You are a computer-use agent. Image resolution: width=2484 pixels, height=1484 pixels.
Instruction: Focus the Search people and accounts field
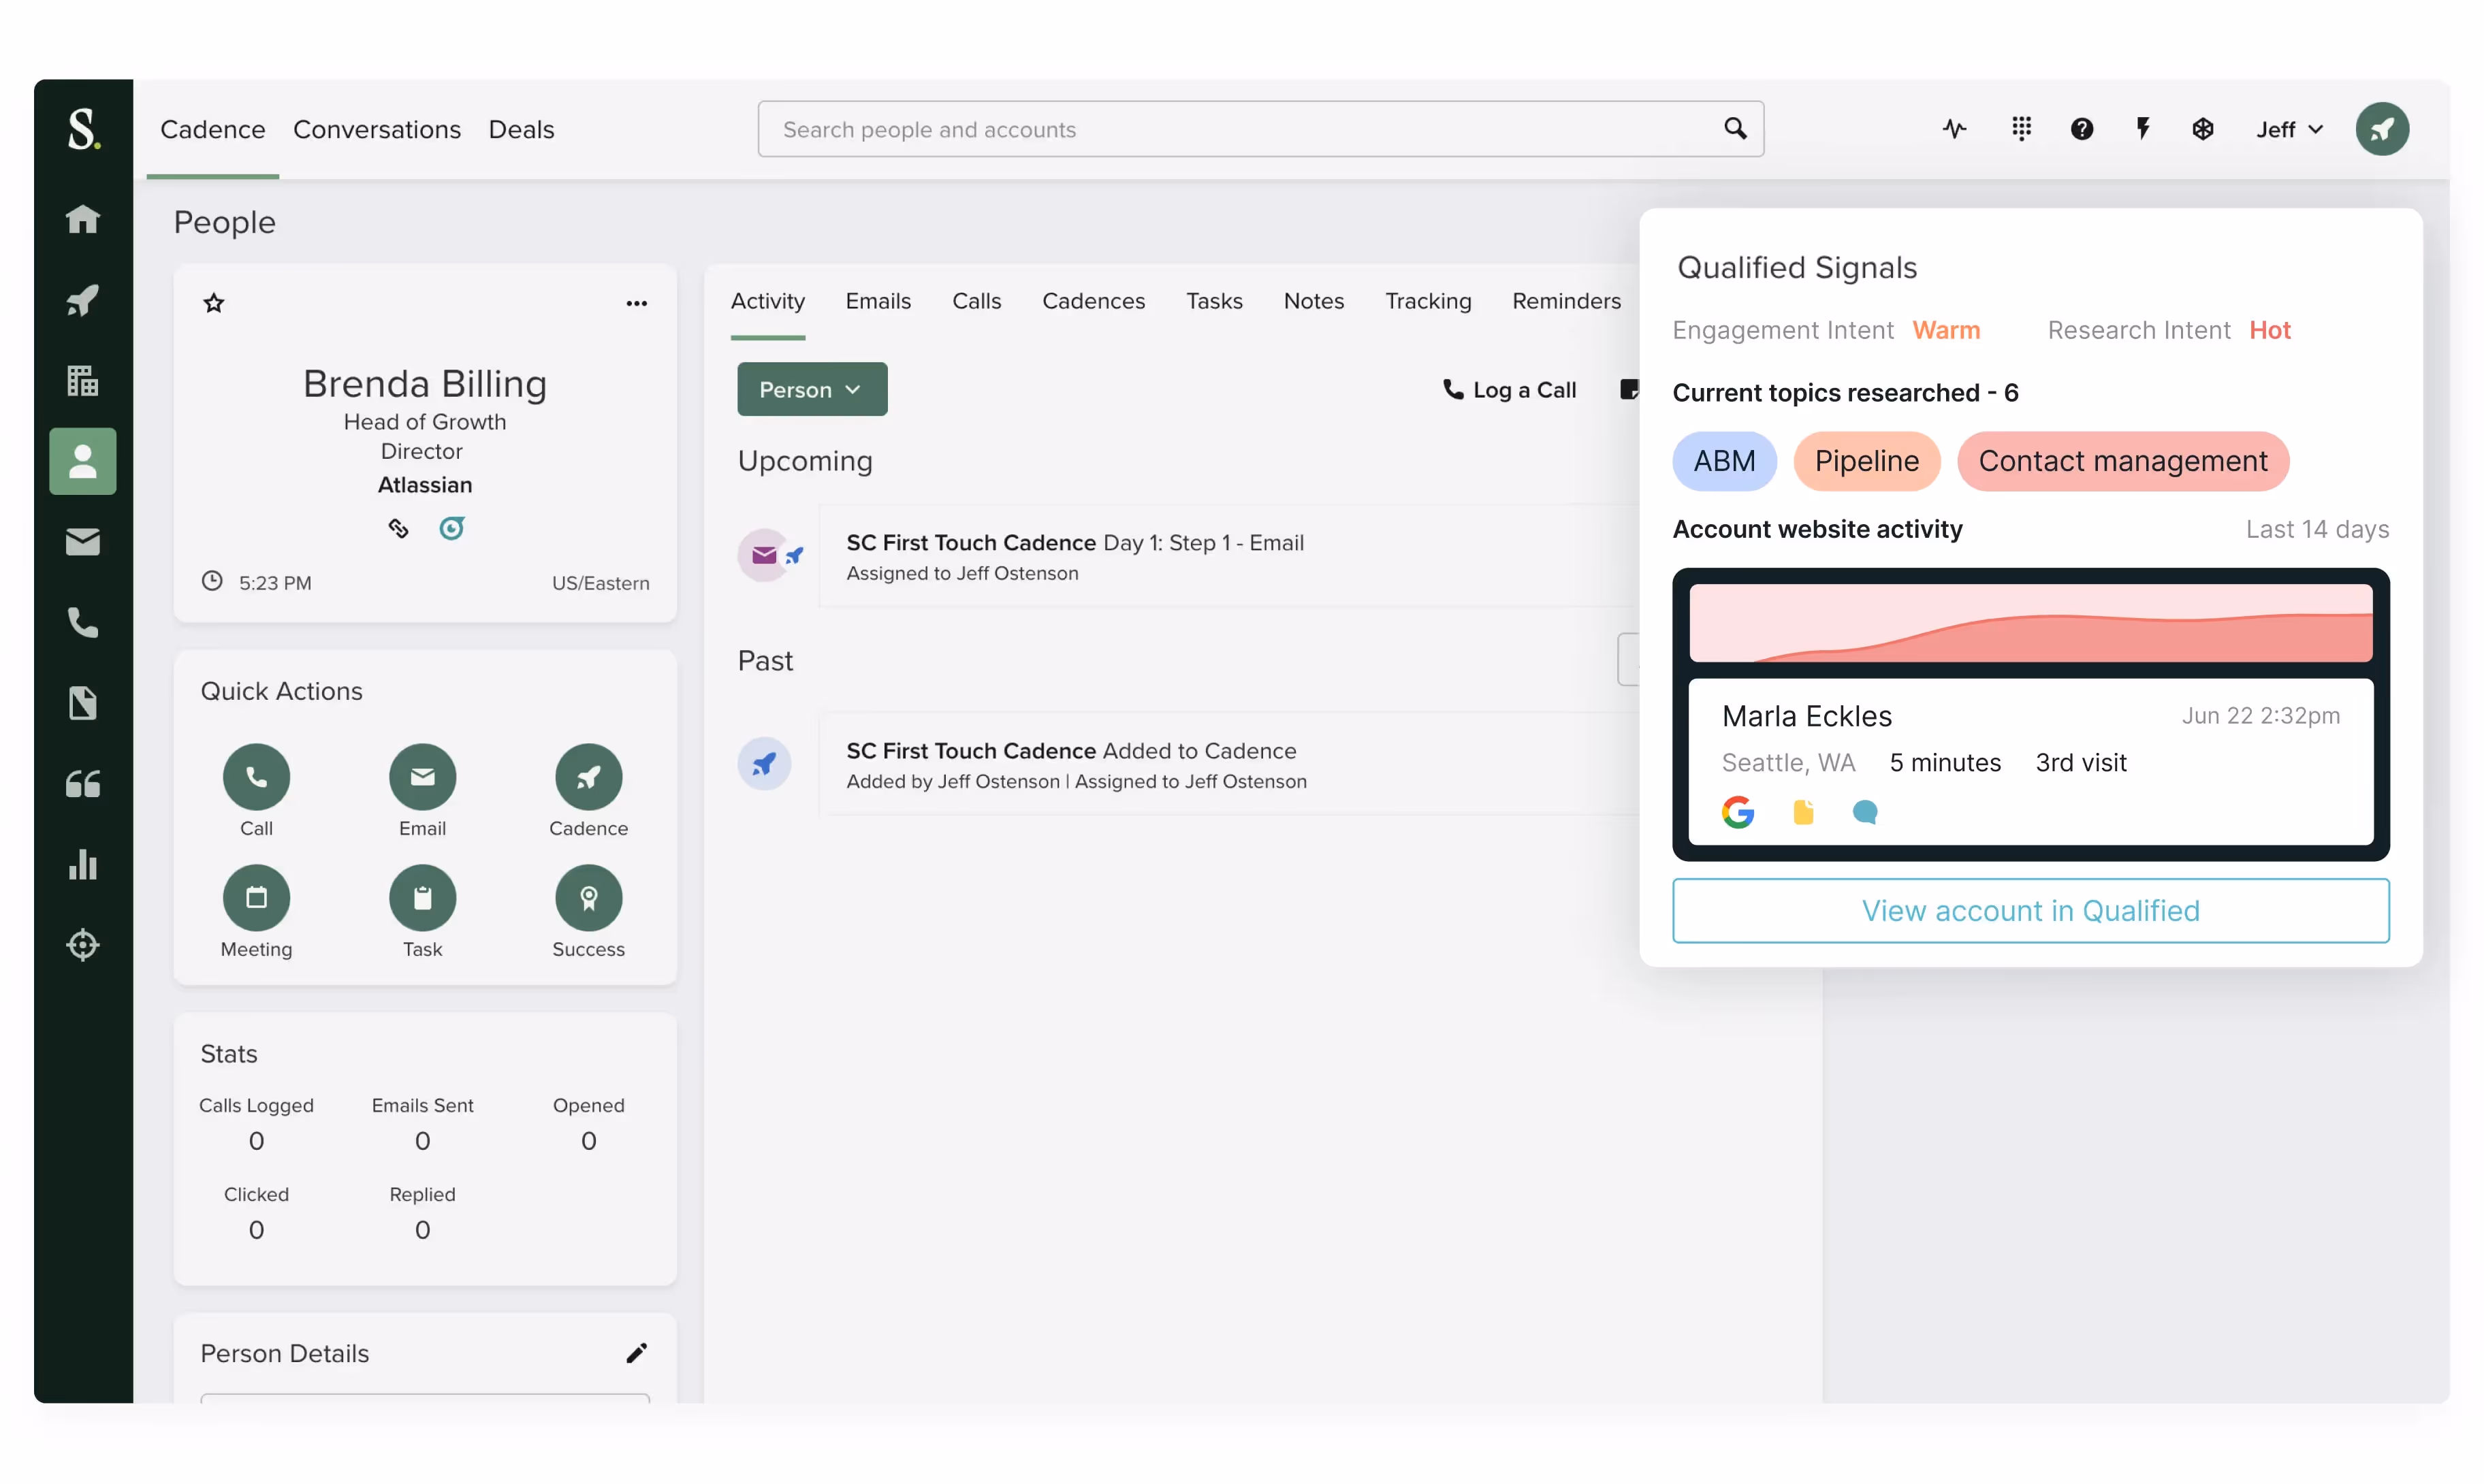[x=1240, y=129]
